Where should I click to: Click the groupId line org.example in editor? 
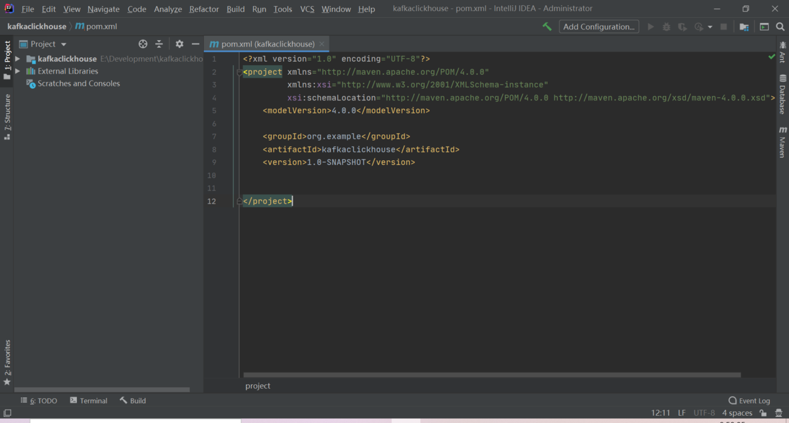click(x=336, y=137)
